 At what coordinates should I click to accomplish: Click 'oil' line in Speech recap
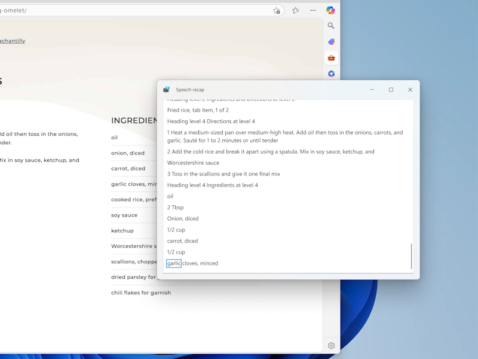[170, 196]
